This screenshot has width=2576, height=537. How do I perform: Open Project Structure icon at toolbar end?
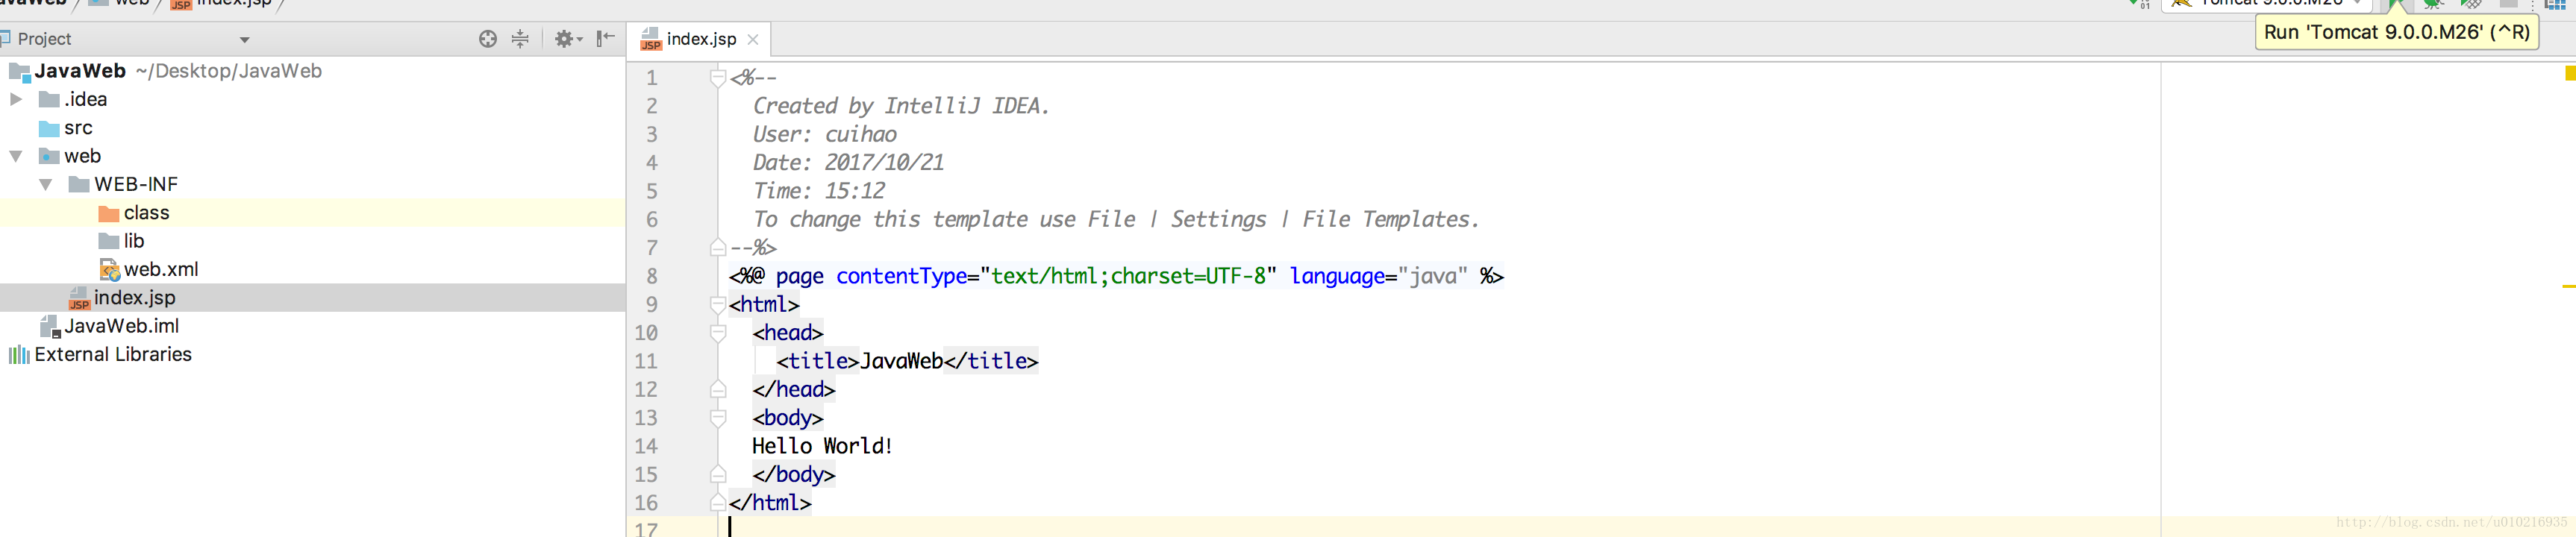(x=2554, y=4)
